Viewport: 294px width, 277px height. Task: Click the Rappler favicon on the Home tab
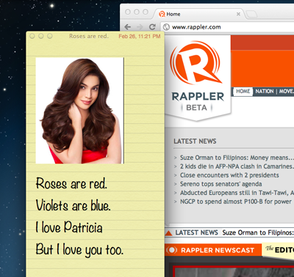[x=162, y=14]
